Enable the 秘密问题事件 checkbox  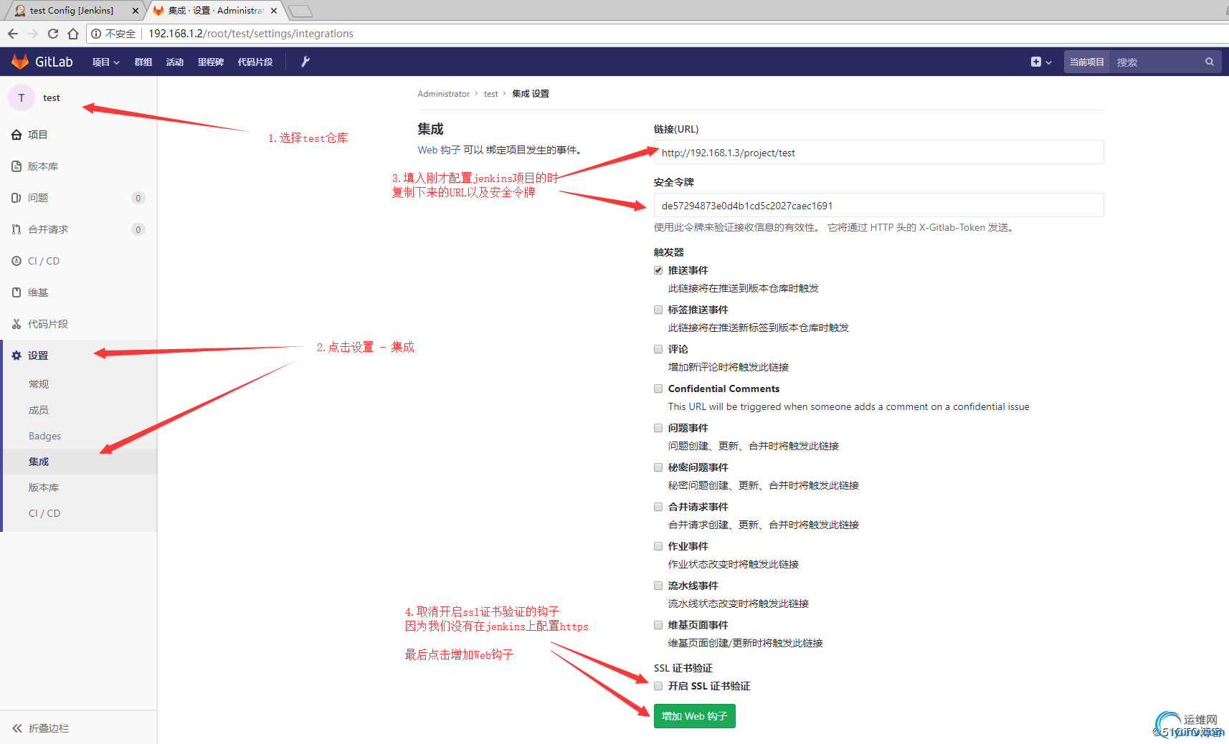coord(658,467)
